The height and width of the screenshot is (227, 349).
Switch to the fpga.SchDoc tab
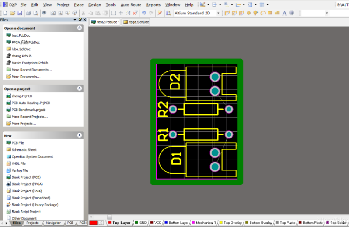[x=136, y=22]
